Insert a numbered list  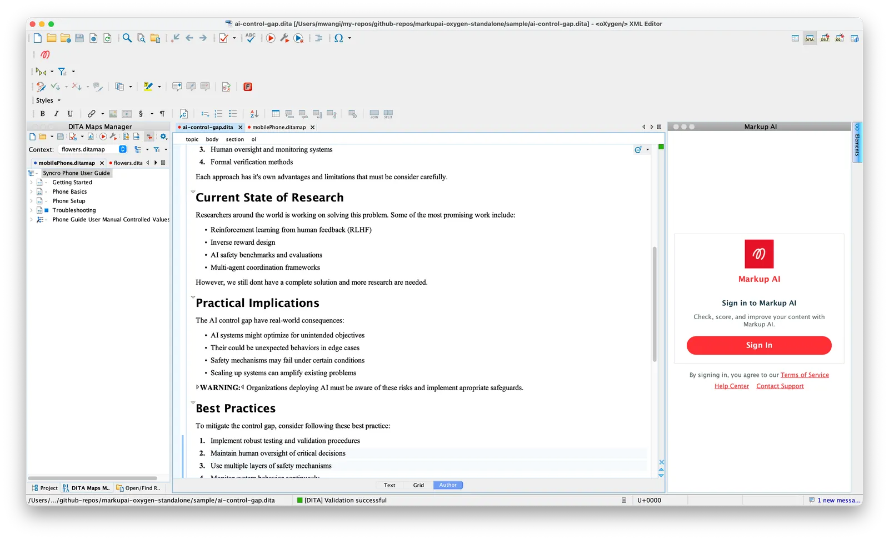pos(219,114)
